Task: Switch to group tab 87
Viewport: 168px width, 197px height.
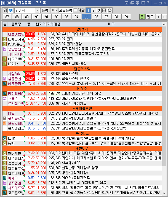Action: [7, 17]
